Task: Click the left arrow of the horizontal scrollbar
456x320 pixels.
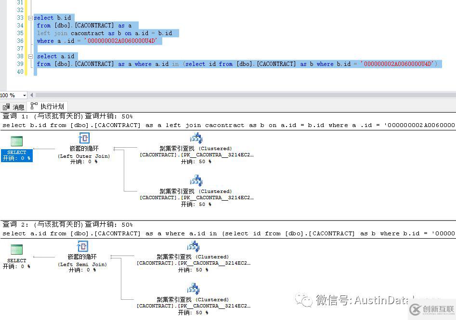Action: [32, 95]
